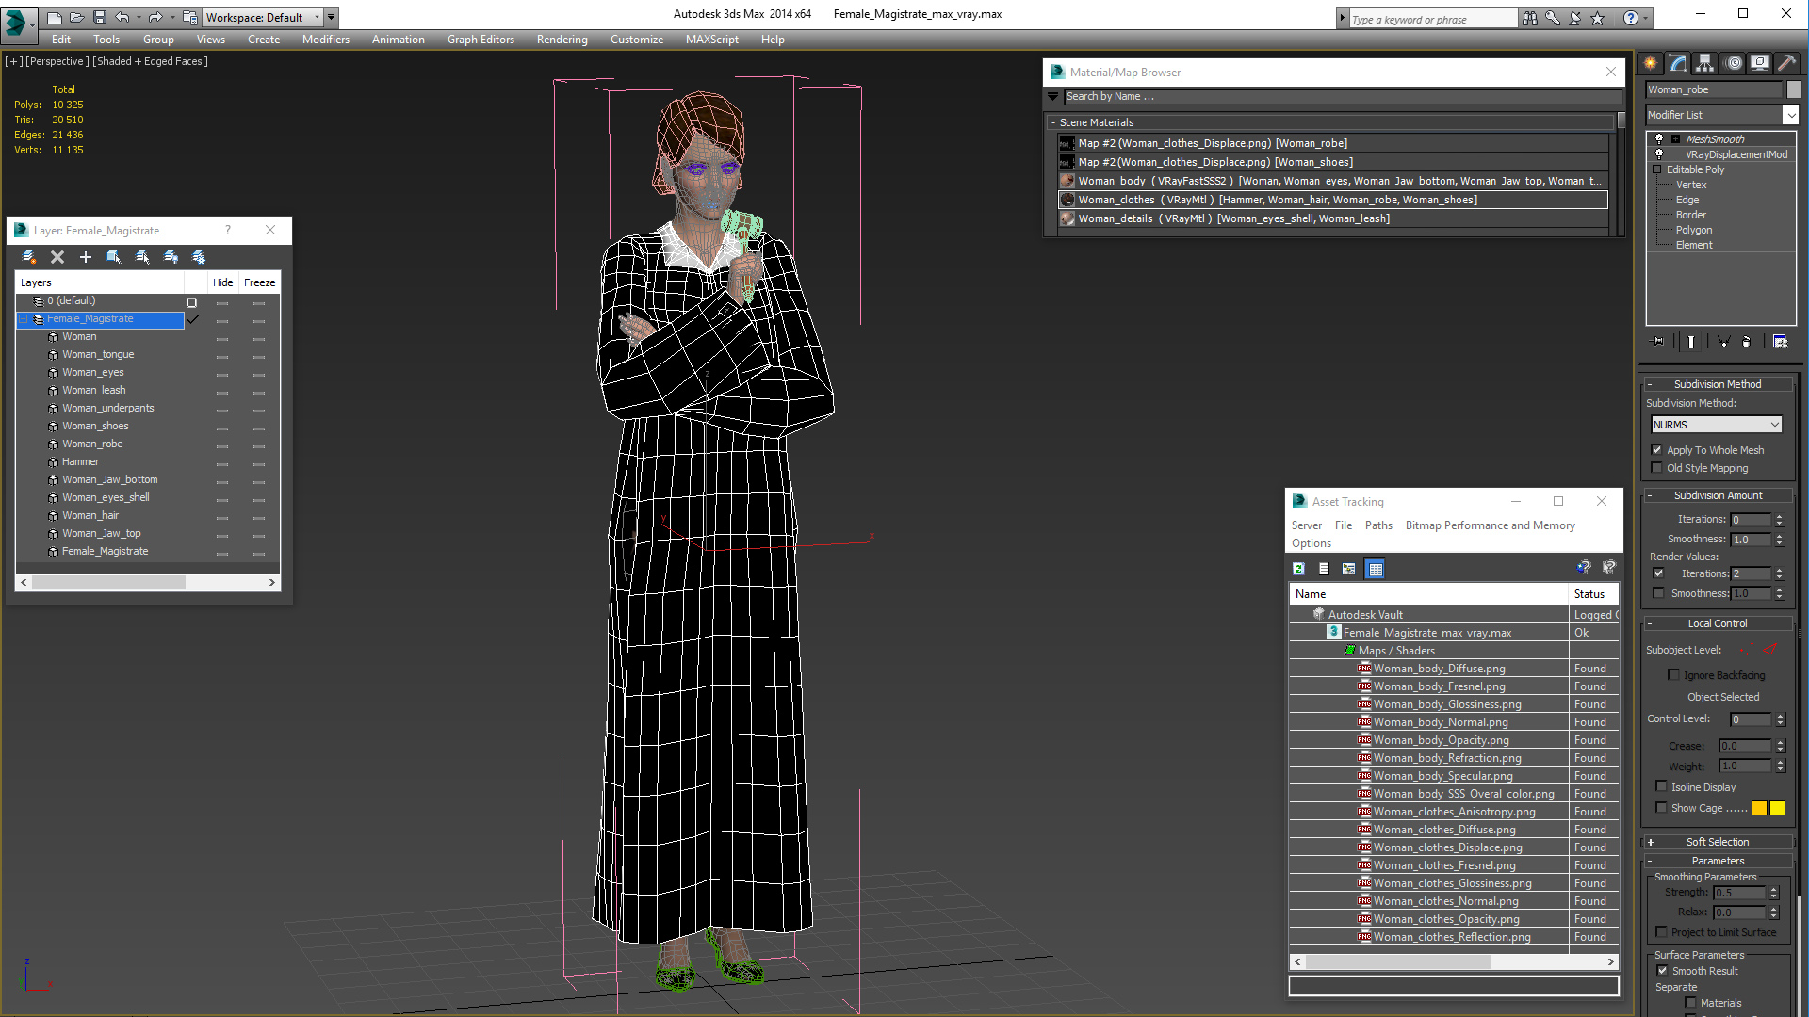This screenshot has width=1809, height=1017.
Task: Open the Modify command panel tab
Action: [x=1678, y=63]
